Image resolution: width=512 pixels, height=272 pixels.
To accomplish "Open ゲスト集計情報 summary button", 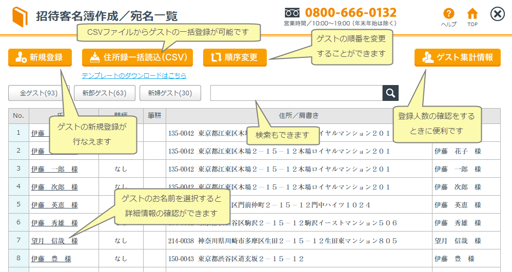I will tap(457, 57).
